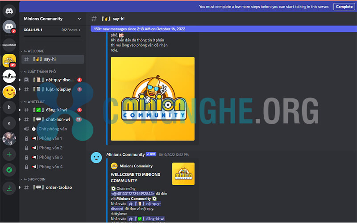Open the Minions Community server dropdown
The height and width of the screenshot is (223, 357).
[79, 19]
